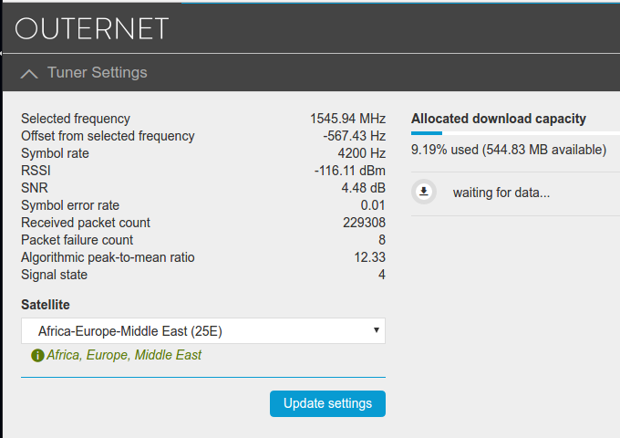Click the Update settings button
620x438 pixels.
coord(327,403)
